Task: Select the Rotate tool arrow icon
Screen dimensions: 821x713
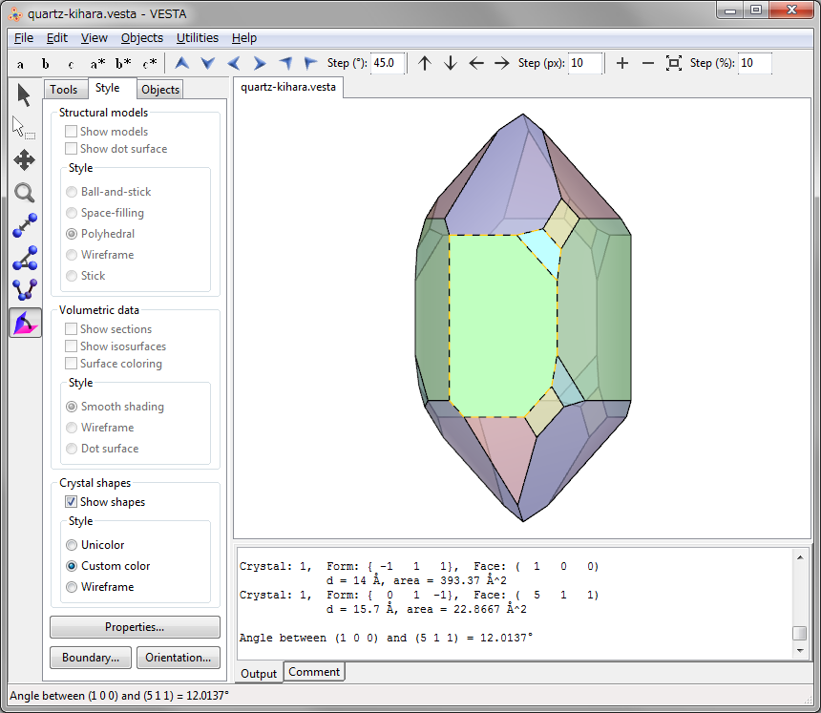Action: 25,94
